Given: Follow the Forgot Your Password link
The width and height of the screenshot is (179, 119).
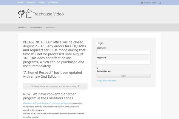Looking at the screenshot, I should click(107, 81).
